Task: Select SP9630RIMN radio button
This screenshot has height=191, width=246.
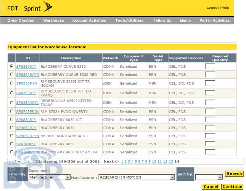Action: (x=11, y=135)
